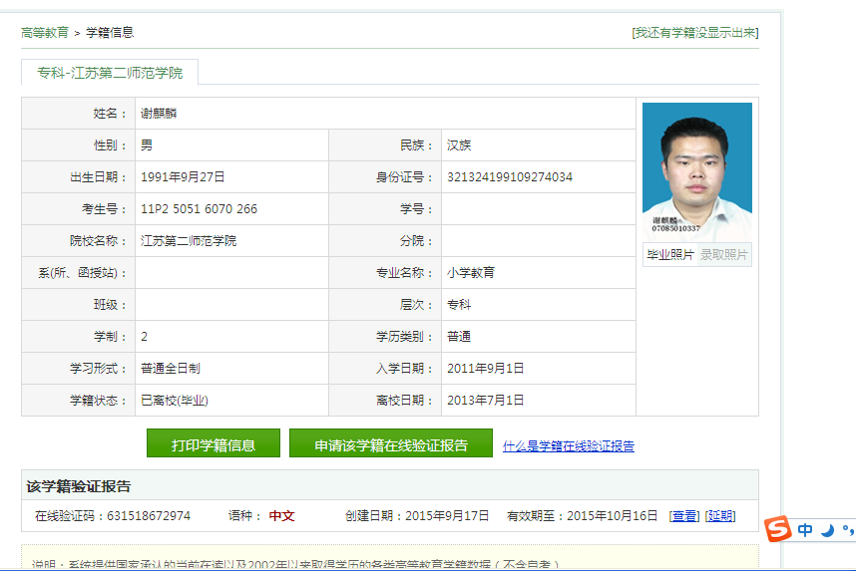Select the creation date 2015年9月17日

pyautogui.click(x=447, y=516)
